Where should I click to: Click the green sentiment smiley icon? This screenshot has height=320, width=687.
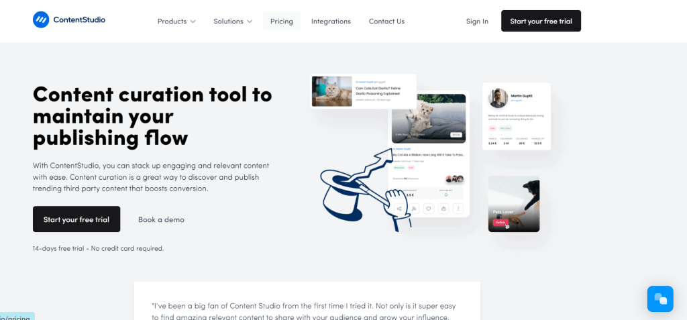tap(446, 195)
